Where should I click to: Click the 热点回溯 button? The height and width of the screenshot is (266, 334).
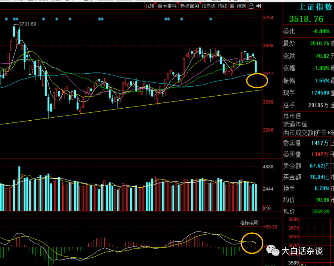coord(189,6)
